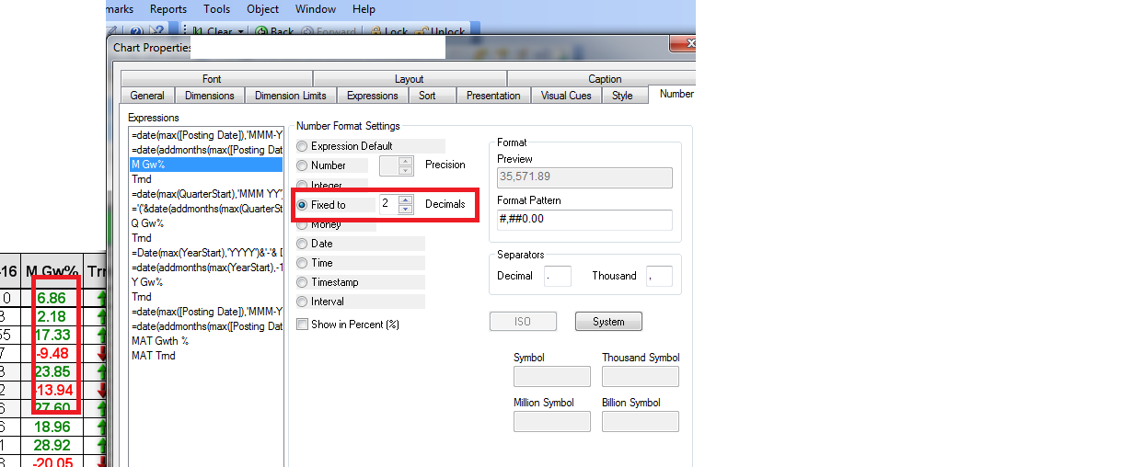Open the Clear dropdown arrow in toolbar
The height and width of the screenshot is (467, 1144).
tap(241, 31)
